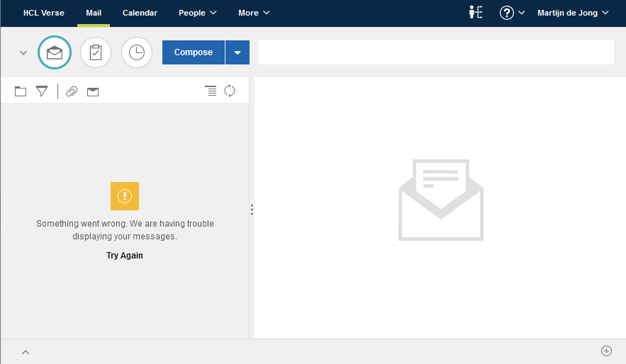The image size is (626, 364).
Task: Open the message filter funnel icon
Action: coord(42,91)
